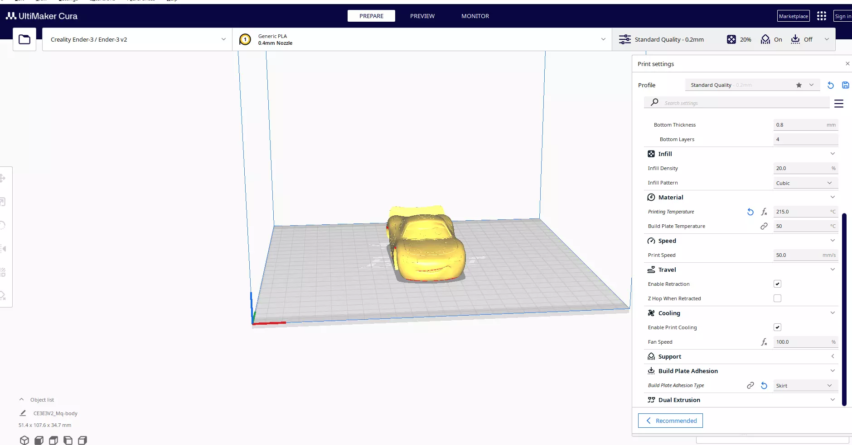Click Build Plate Temperature link icon
The height and width of the screenshot is (445, 852).
[764, 226]
